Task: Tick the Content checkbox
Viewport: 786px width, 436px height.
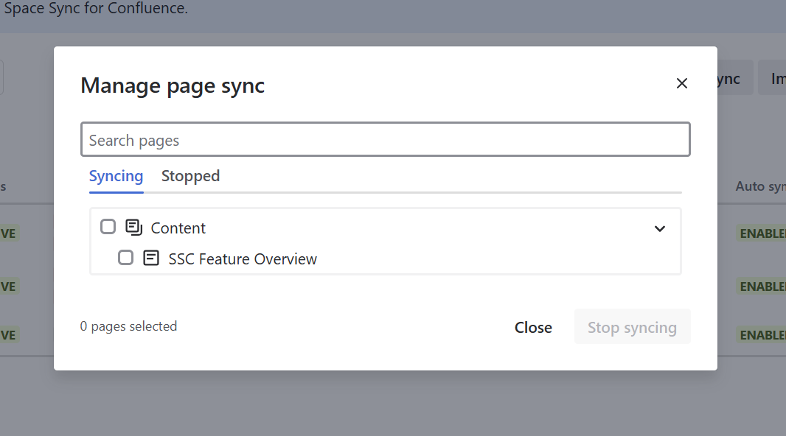Action: [108, 227]
